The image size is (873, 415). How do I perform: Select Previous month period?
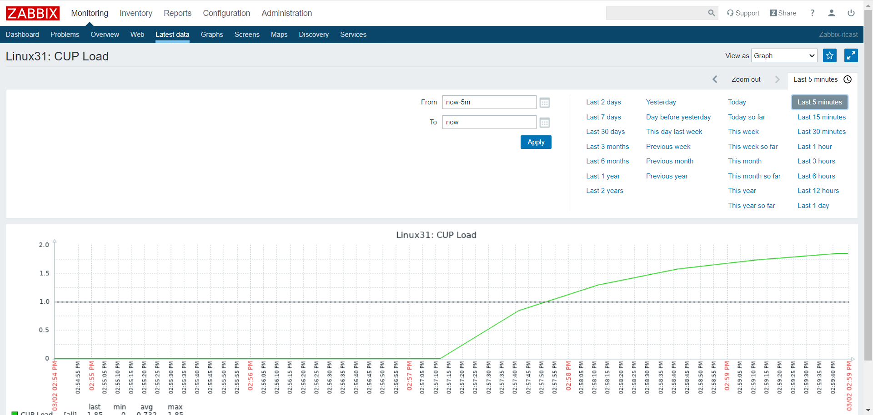tap(669, 161)
